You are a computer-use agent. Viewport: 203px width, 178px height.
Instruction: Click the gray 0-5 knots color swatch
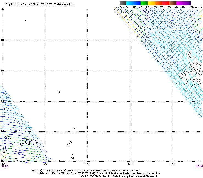[123, 3]
